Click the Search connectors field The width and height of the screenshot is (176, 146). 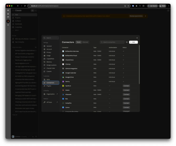pyautogui.click(x=112, y=42)
